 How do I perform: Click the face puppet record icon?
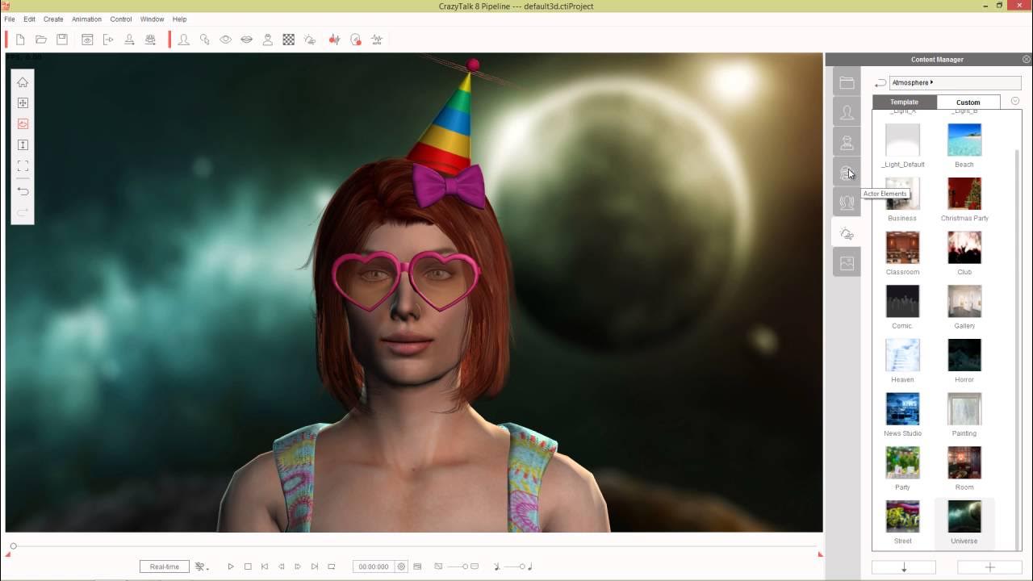[356, 40]
